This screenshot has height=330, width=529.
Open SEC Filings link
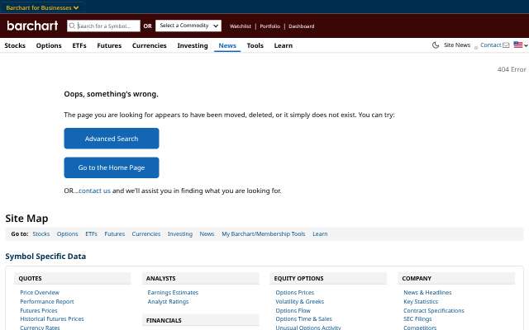pos(417,319)
